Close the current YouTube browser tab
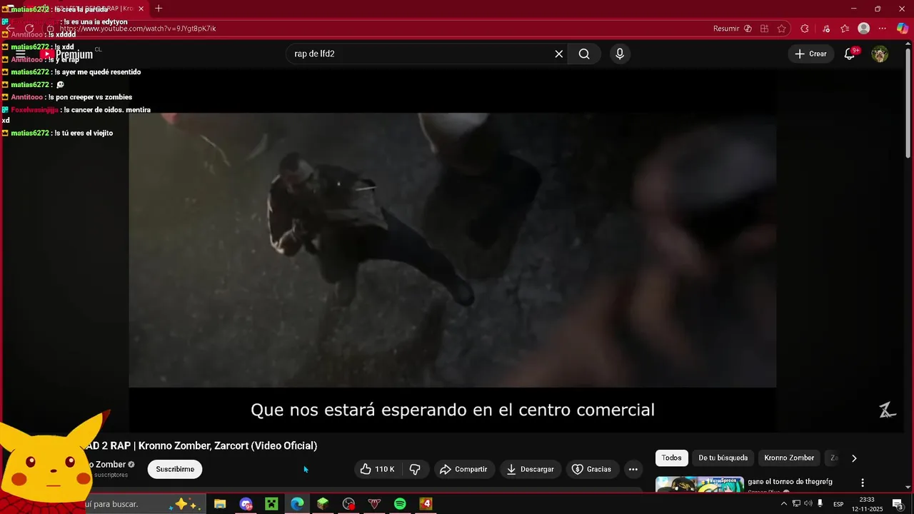Viewport: 914px width, 514px height. click(x=141, y=9)
